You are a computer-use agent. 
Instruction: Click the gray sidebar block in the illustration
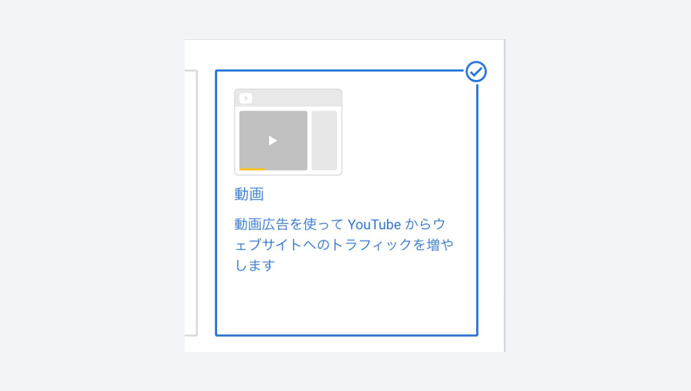324,141
